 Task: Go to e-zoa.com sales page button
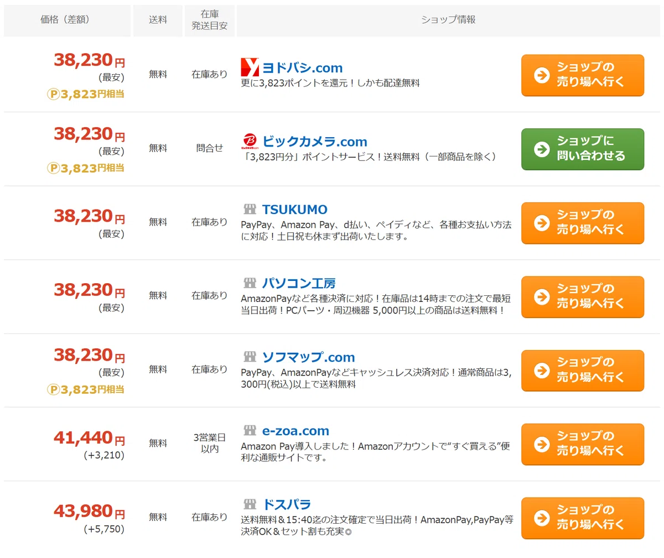pos(583,444)
